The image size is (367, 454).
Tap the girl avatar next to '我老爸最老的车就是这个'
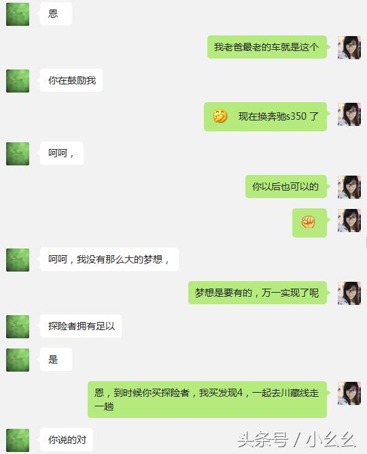[x=349, y=48]
